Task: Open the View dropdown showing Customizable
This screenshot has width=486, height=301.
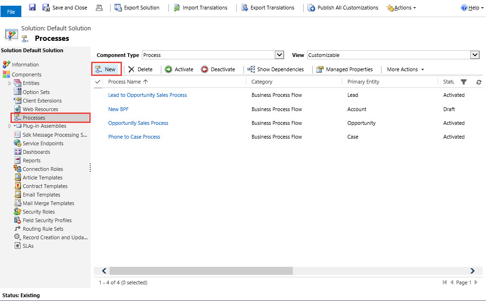Action: click(x=475, y=55)
